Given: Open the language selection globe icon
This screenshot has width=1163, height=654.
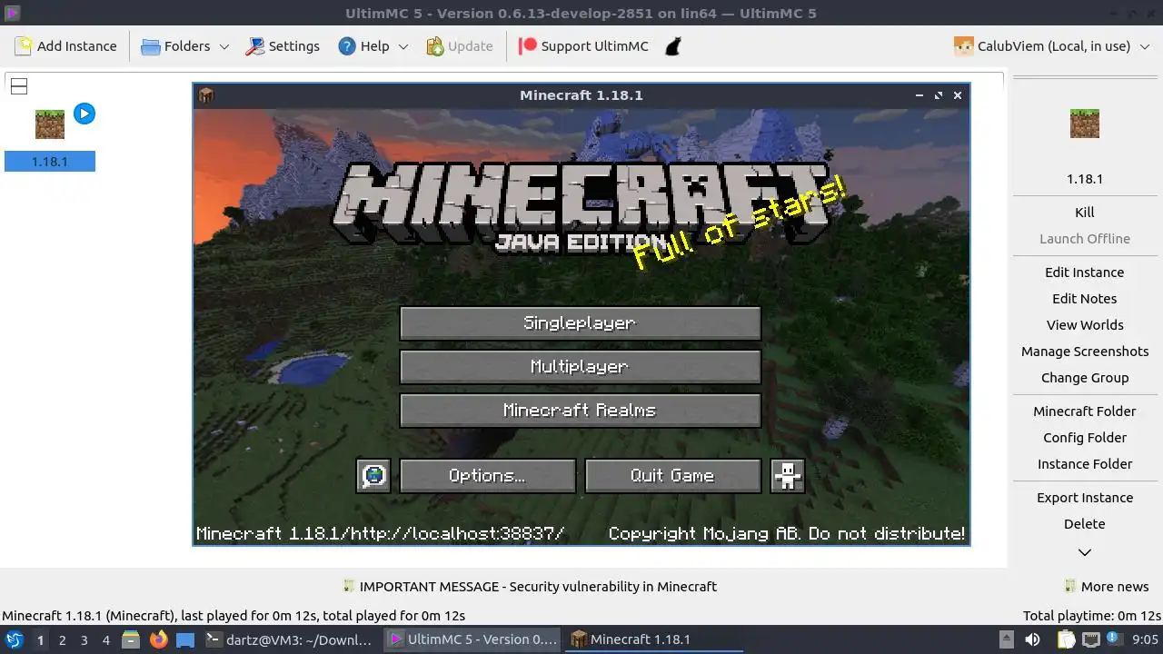Looking at the screenshot, I should pos(373,476).
